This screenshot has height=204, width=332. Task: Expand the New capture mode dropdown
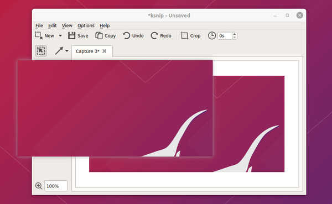60,35
